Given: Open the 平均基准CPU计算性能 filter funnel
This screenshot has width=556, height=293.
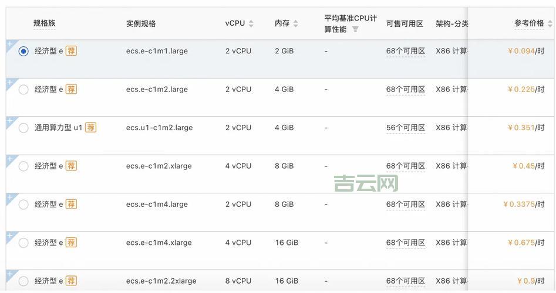Looking at the screenshot, I should click(355, 29).
